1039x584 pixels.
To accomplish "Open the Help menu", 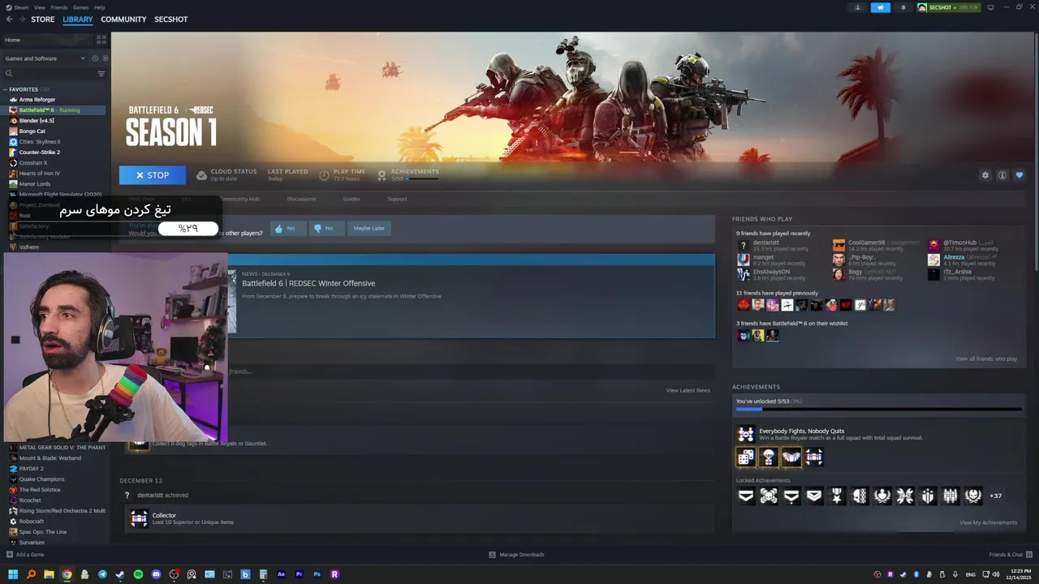I will [x=99, y=7].
